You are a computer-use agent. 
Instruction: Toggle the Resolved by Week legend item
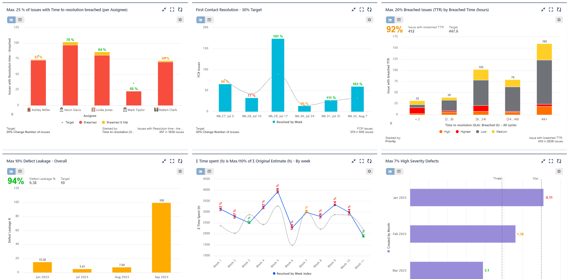point(287,122)
